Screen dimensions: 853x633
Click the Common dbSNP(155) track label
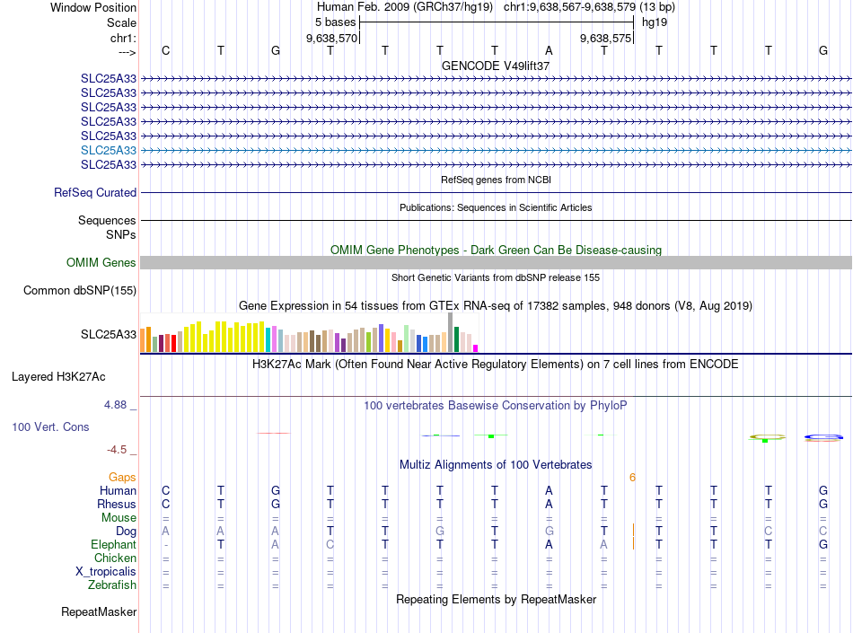click(80, 290)
